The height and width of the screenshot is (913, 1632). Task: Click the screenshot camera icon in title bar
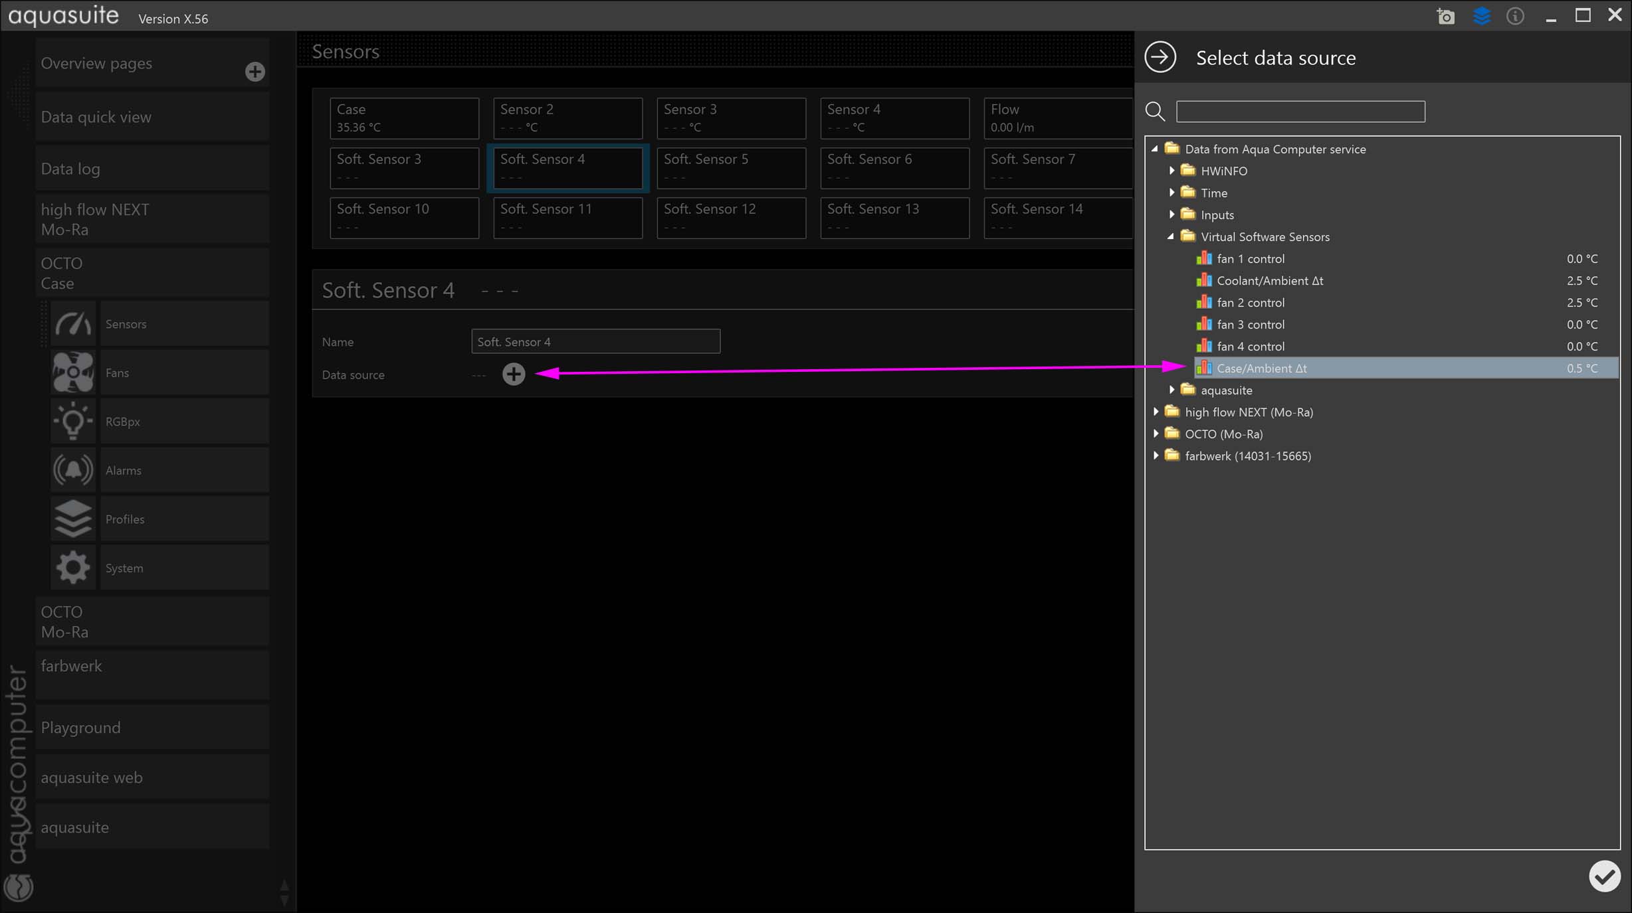(1446, 16)
